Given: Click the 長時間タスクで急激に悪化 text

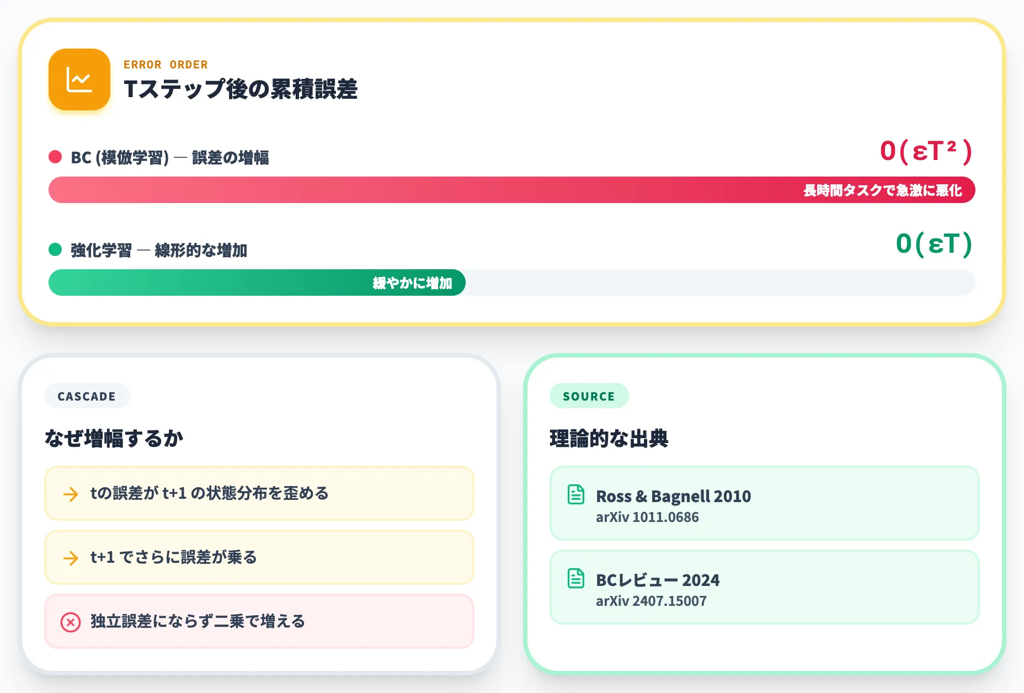Looking at the screenshot, I should coord(883,190).
